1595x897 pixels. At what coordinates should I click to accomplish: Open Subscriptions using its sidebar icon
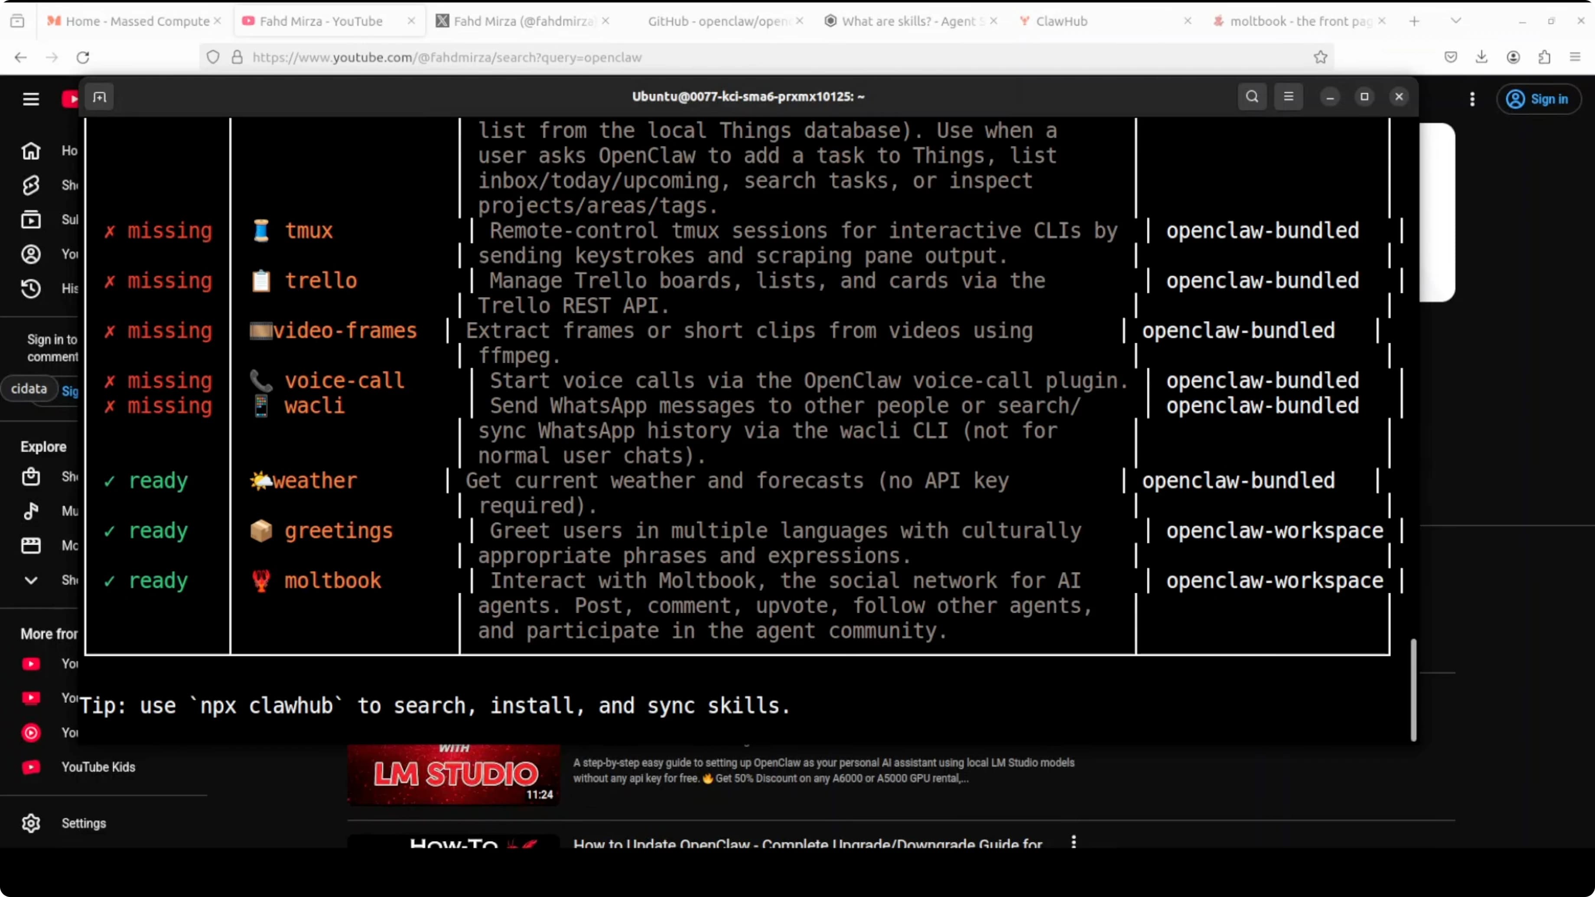(x=31, y=219)
